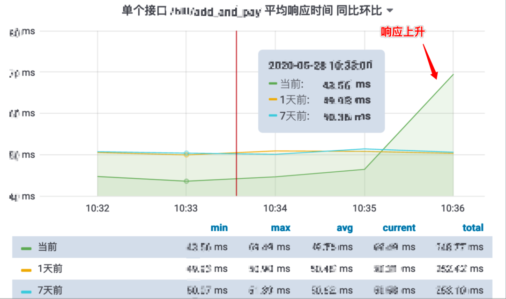Click the panel title 平均响应时间 同比环比

(323, 11)
